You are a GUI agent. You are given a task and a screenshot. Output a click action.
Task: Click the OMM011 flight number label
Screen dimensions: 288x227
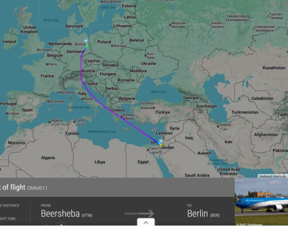coord(37,188)
